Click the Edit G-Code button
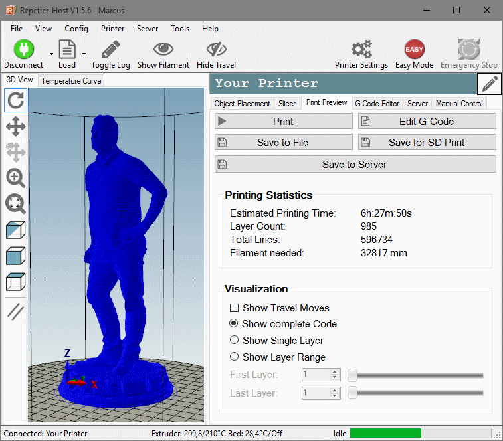Viewport: 503px width, 441px height. point(427,122)
